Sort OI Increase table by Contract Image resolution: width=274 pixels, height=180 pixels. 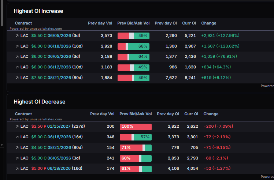[x=23, y=23]
